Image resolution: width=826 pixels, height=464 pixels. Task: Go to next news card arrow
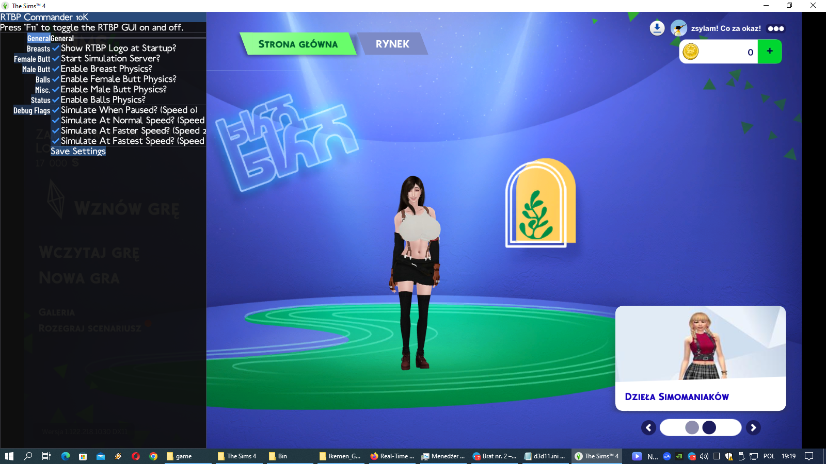pos(753,427)
